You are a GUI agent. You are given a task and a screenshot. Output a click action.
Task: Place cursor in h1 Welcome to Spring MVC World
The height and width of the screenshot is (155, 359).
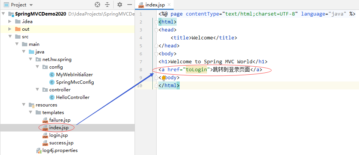[212, 62]
